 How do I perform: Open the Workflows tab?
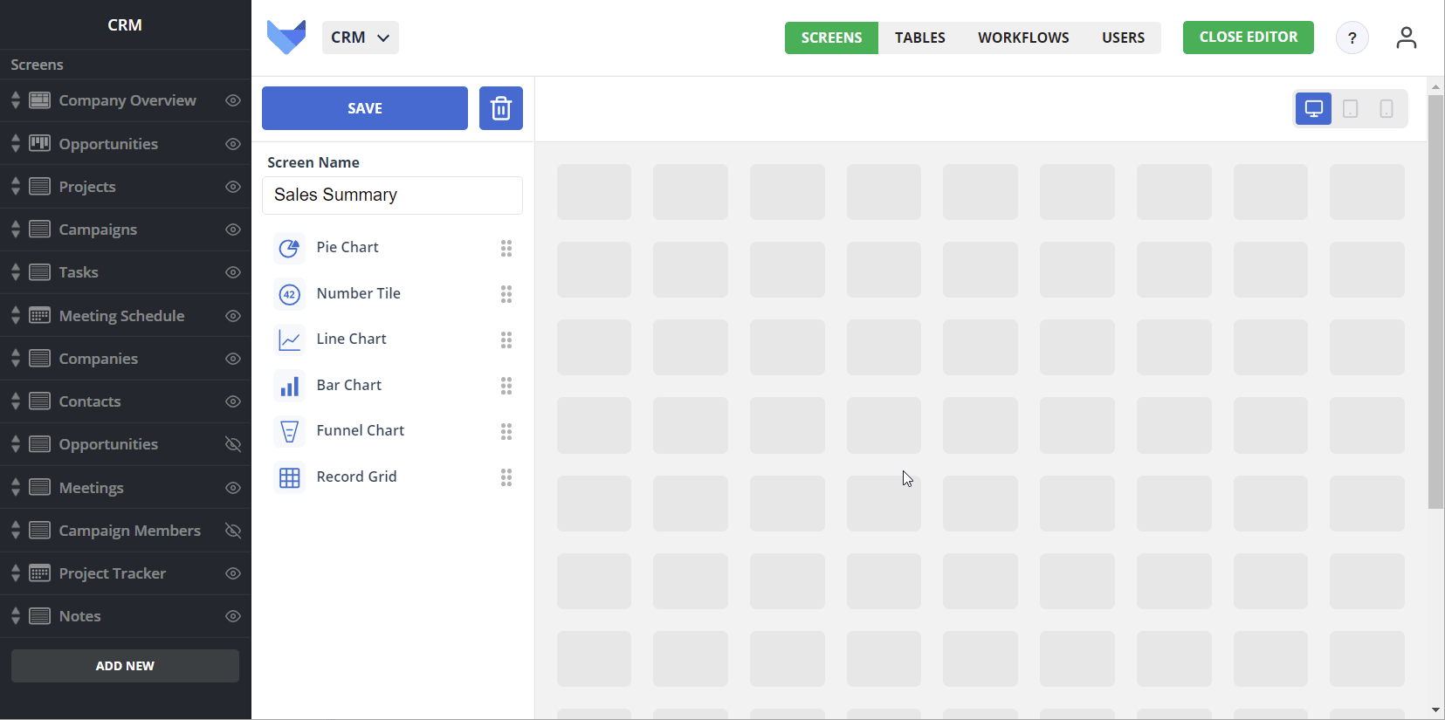click(x=1023, y=38)
